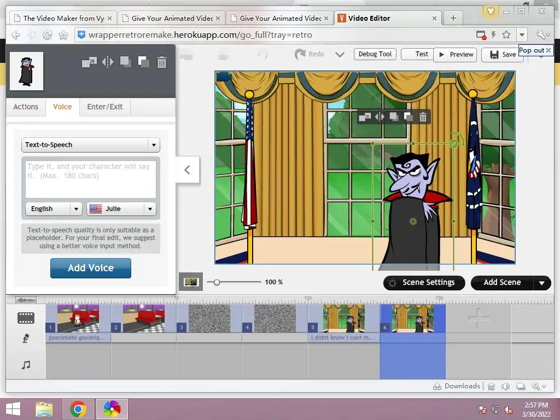Open Scene Settings
The image size is (560, 420).
[x=424, y=283]
